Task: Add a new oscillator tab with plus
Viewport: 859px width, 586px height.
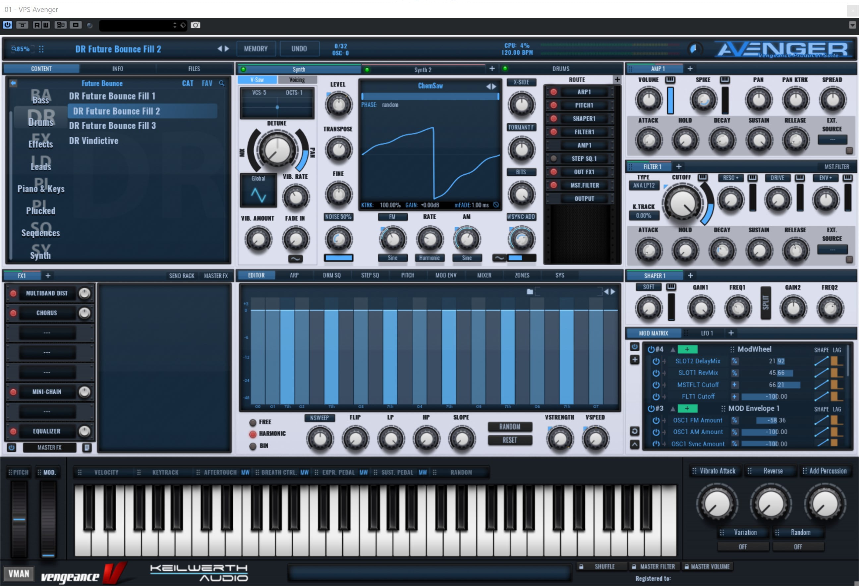Action: [492, 69]
